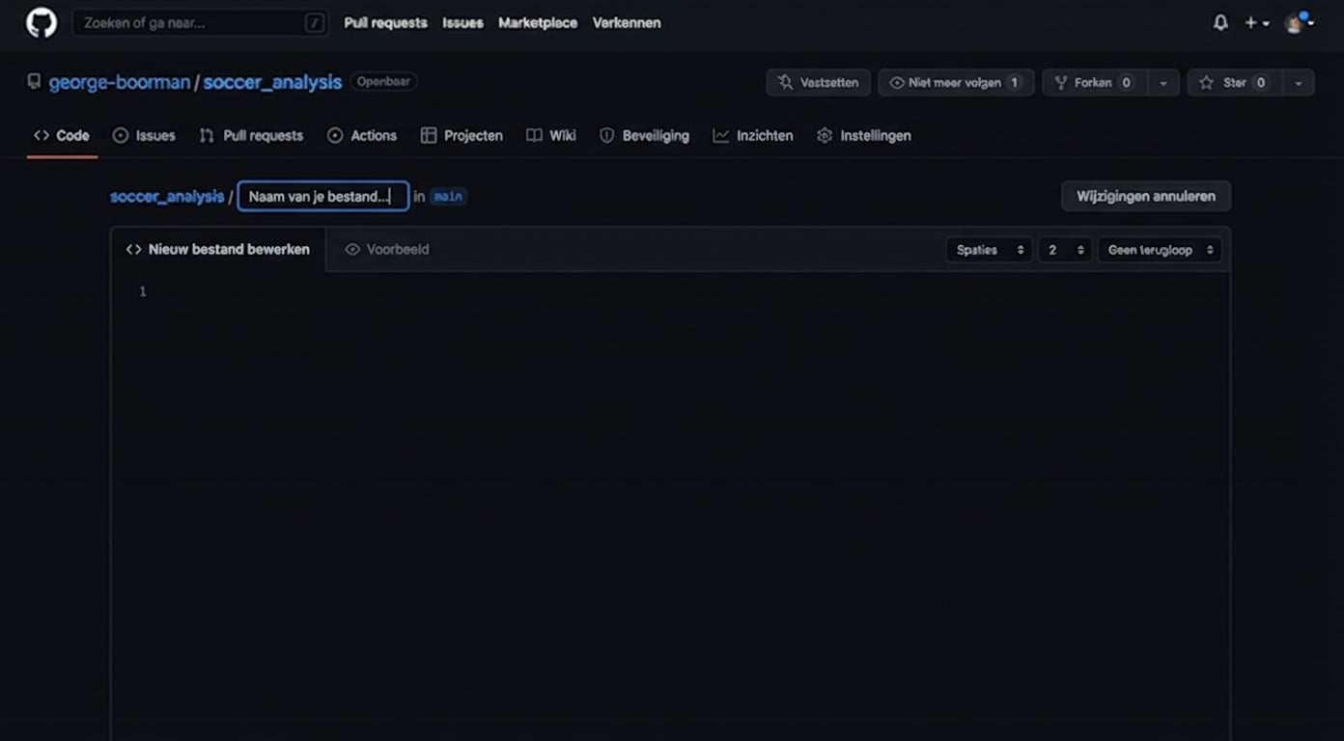Screen dimensions: 1344x741
Task: Click the Actions play-circle icon
Action: (x=335, y=135)
